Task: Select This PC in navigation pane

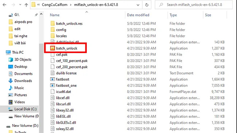Action: tap(18, 52)
